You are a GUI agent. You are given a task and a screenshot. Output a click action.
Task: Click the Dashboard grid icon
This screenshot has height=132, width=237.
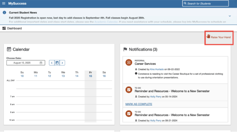pos(4,28)
